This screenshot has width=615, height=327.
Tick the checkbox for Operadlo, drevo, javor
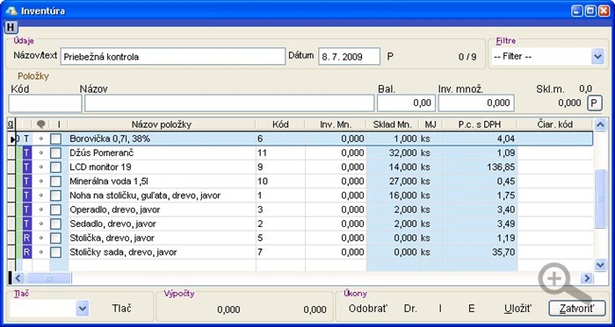[x=55, y=210]
